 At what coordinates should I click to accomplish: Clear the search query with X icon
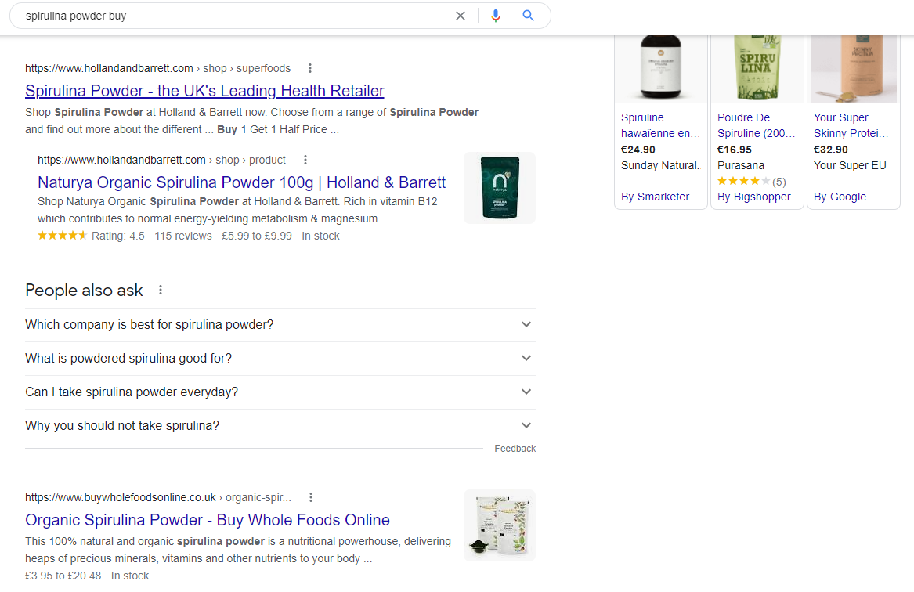pos(461,16)
